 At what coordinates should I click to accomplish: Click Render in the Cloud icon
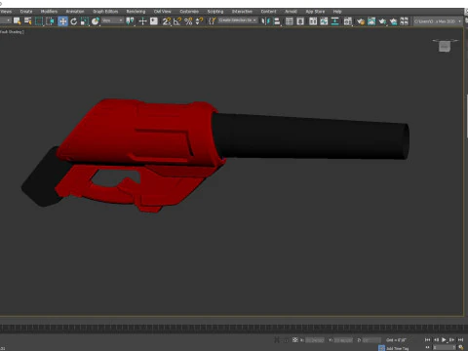[393, 21]
